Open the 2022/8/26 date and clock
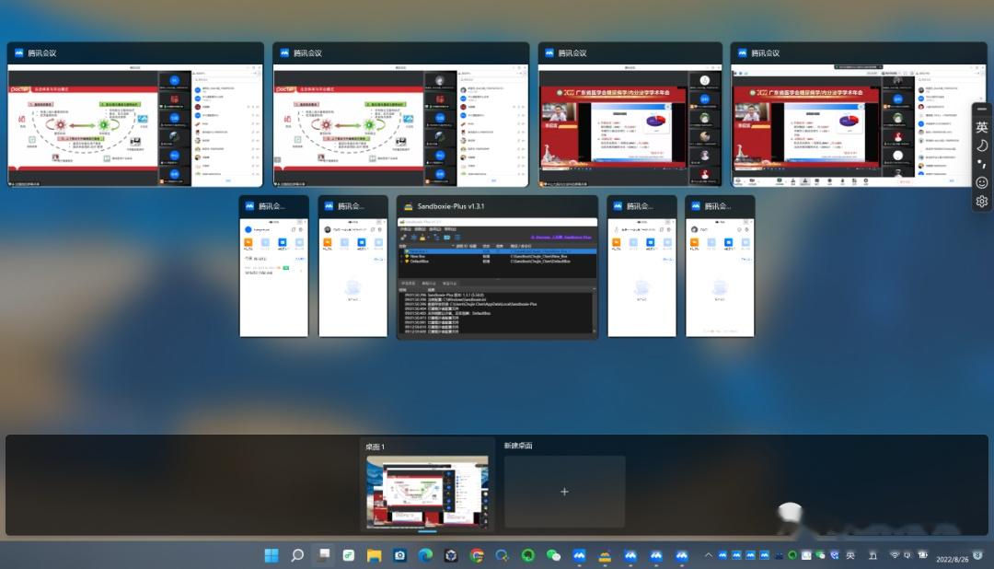 (953, 559)
